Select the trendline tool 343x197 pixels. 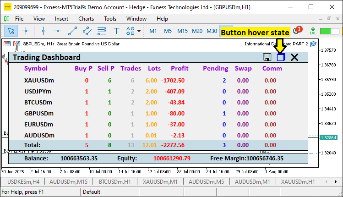(72, 31)
